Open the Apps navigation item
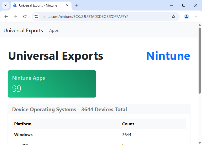The width and height of the screenshot is (202, 145). point(54,30)
